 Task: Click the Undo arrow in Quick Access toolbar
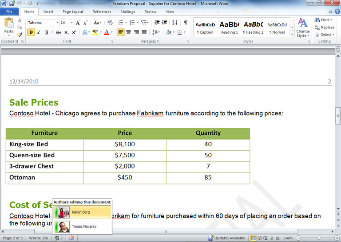19,4
